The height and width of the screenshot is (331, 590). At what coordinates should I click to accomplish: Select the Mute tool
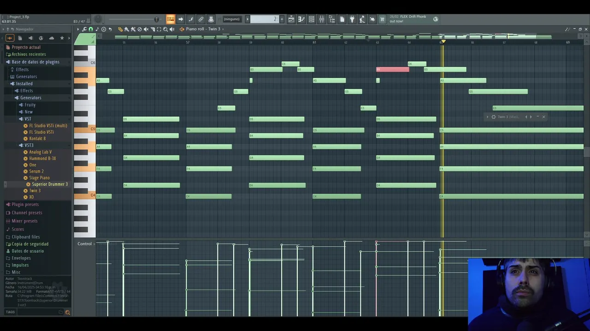[146, 29]
